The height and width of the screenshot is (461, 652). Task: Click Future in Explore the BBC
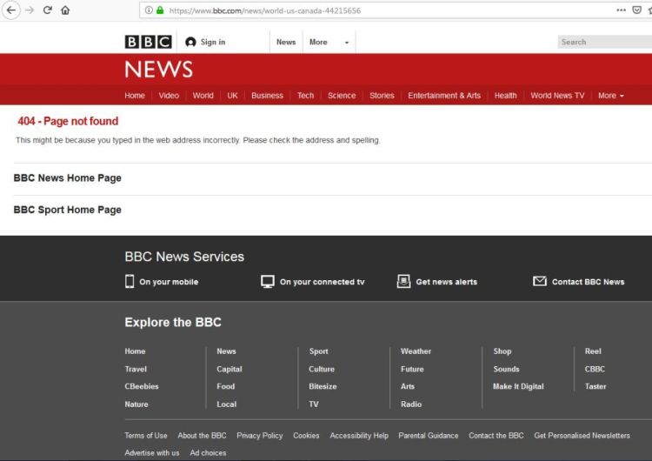tap(412, 369)
